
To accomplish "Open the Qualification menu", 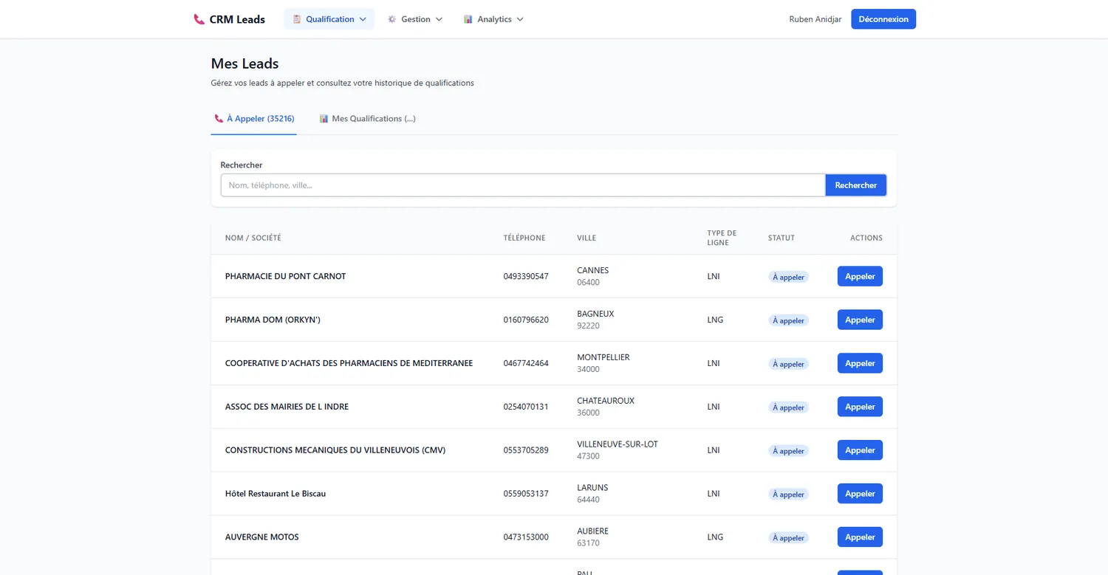I will (329, 19).
